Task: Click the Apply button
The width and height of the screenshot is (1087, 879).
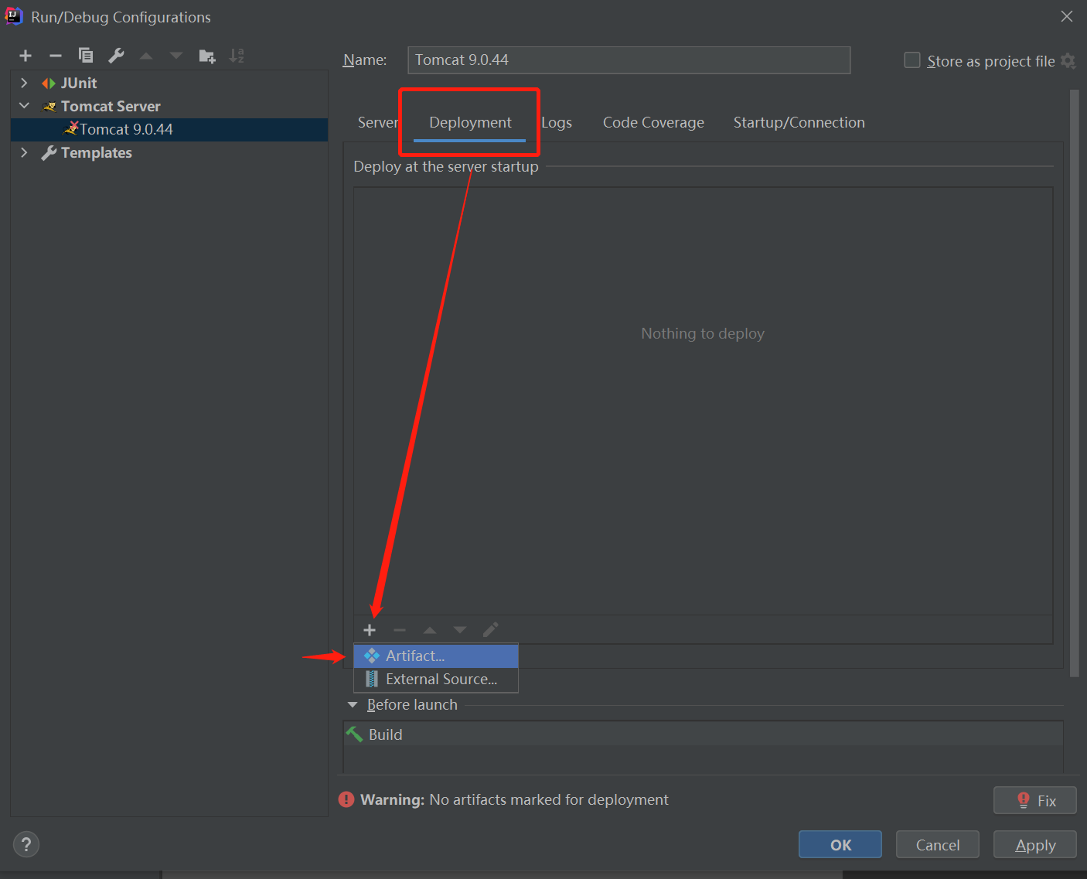Action: click(1035, 844)
